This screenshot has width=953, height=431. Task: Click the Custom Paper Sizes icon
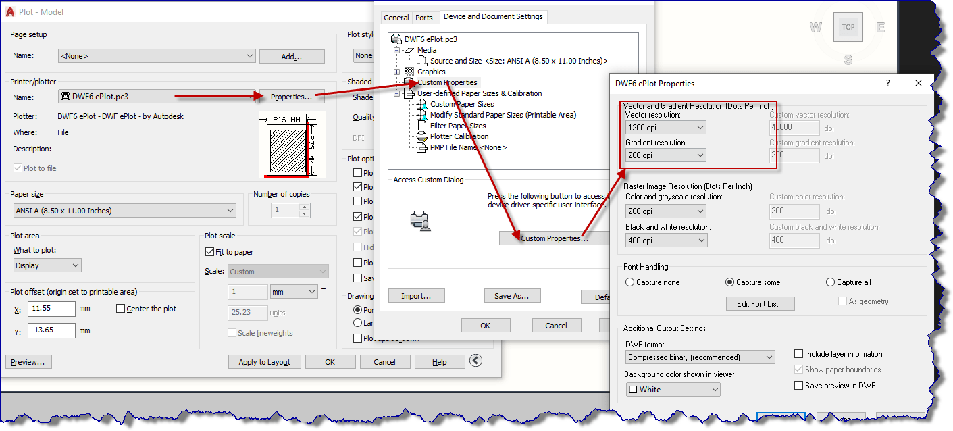421,105
